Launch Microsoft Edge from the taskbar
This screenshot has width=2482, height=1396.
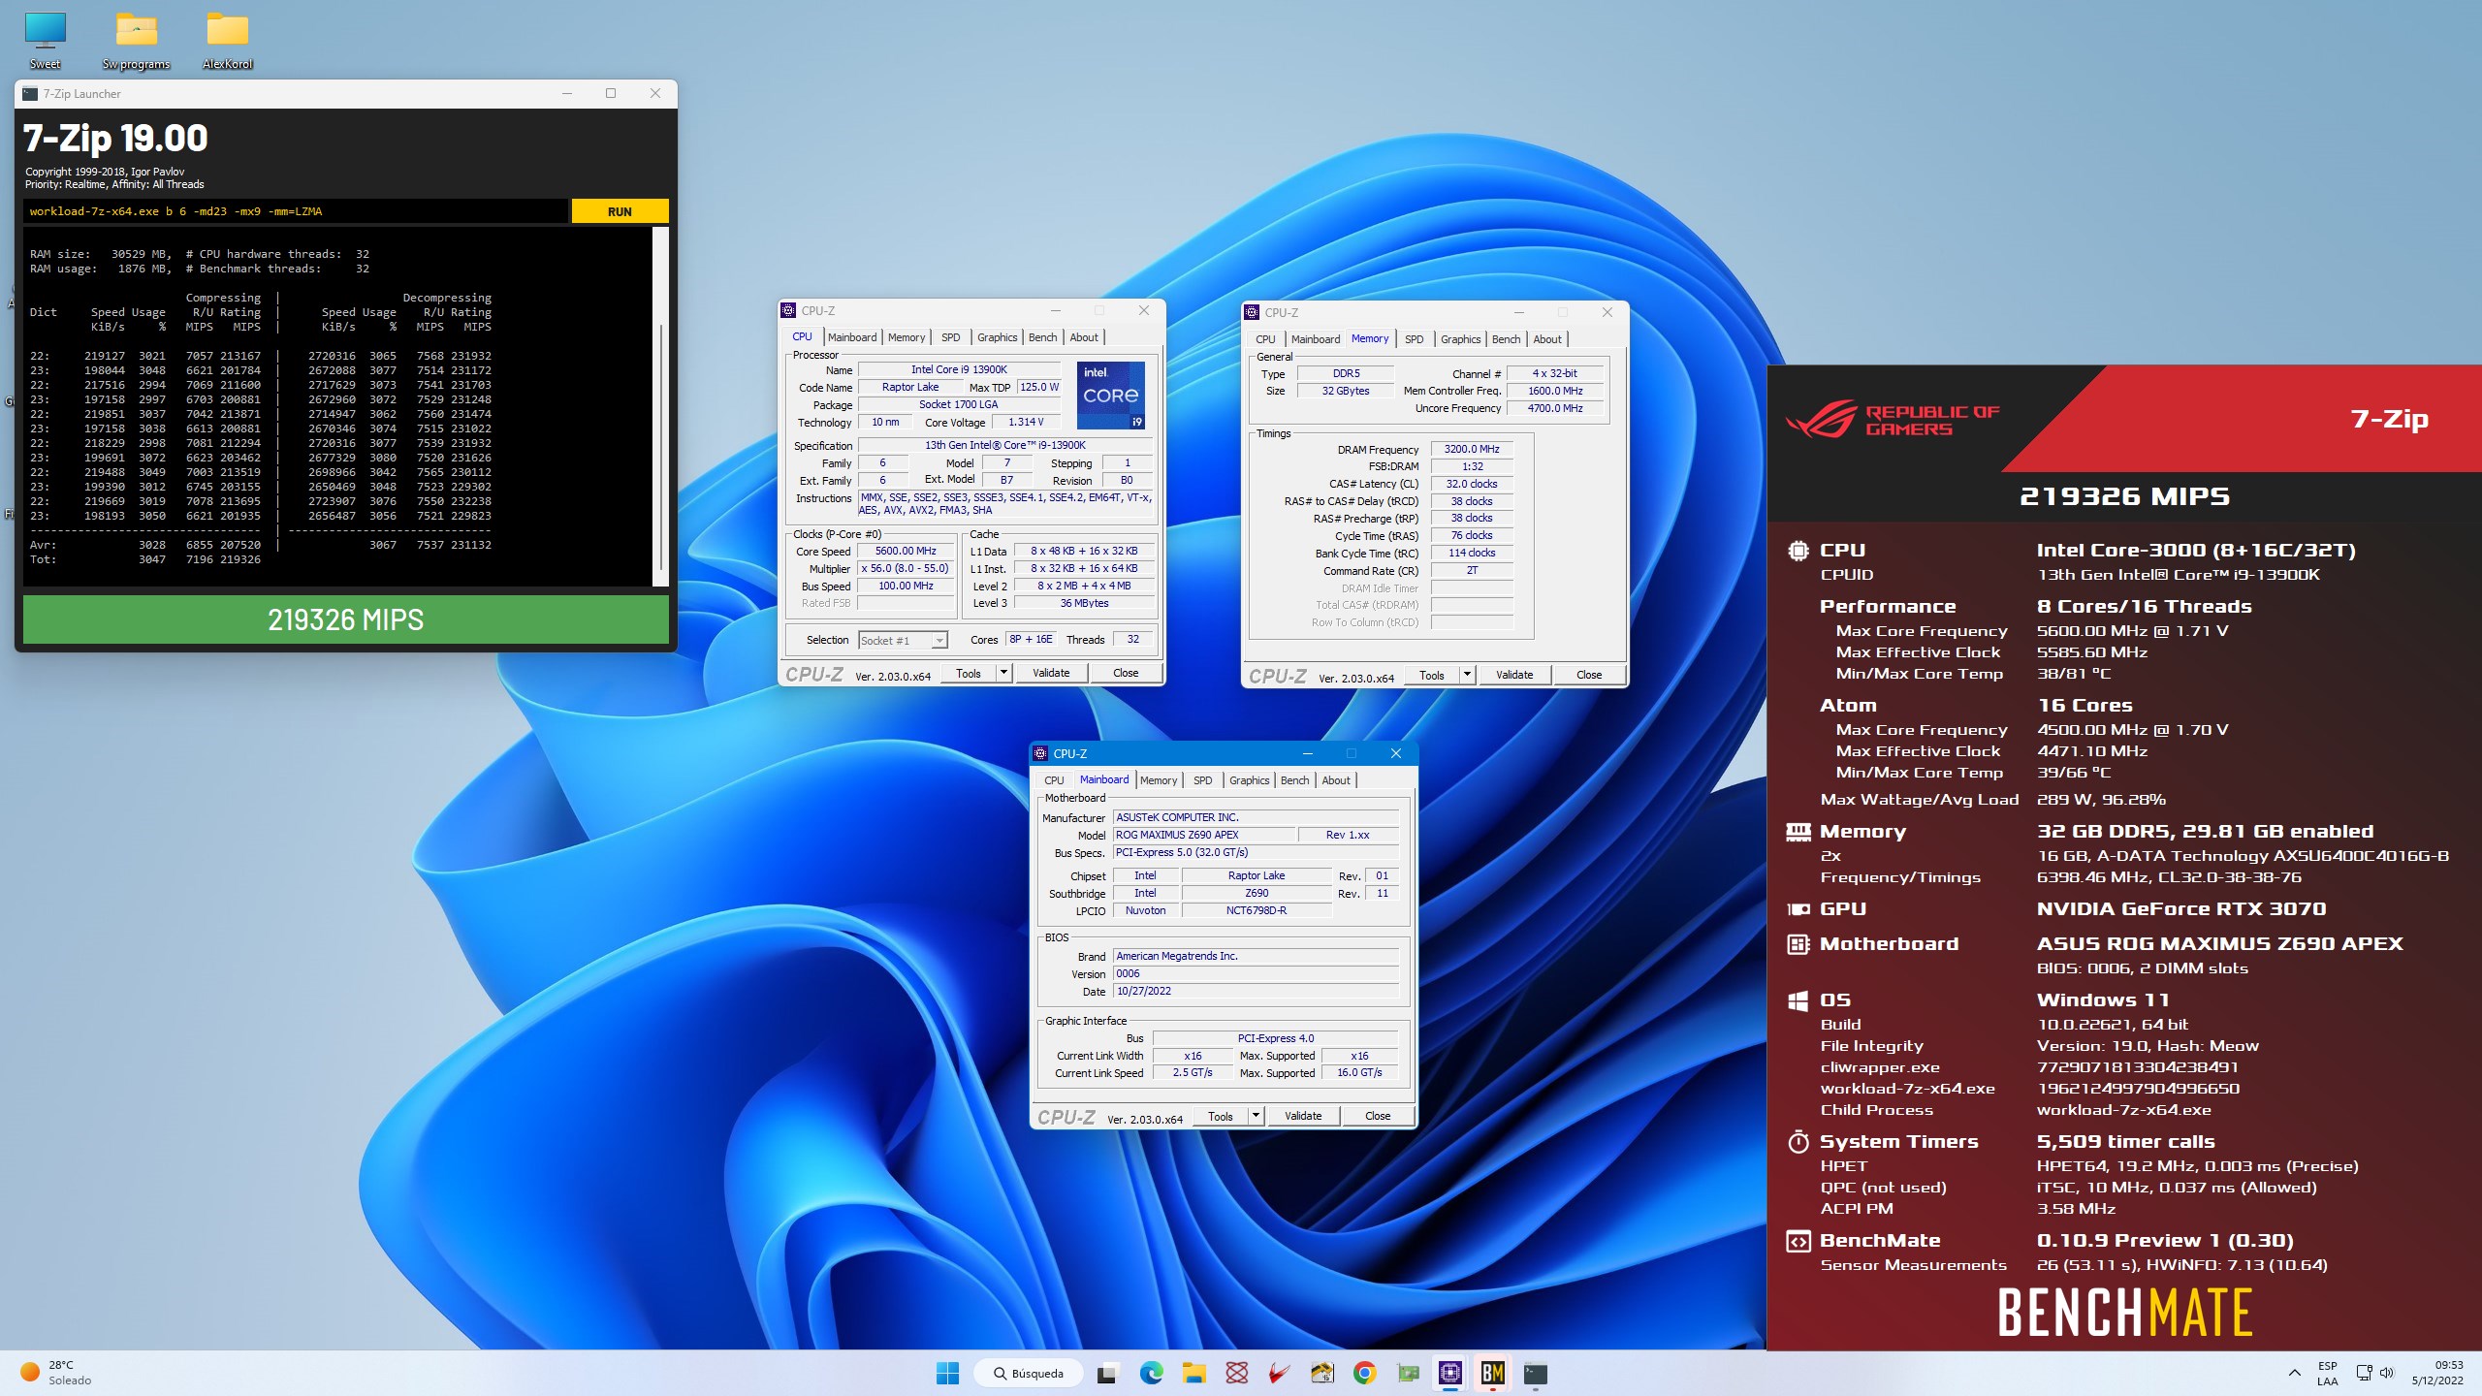point(1151,1373)
